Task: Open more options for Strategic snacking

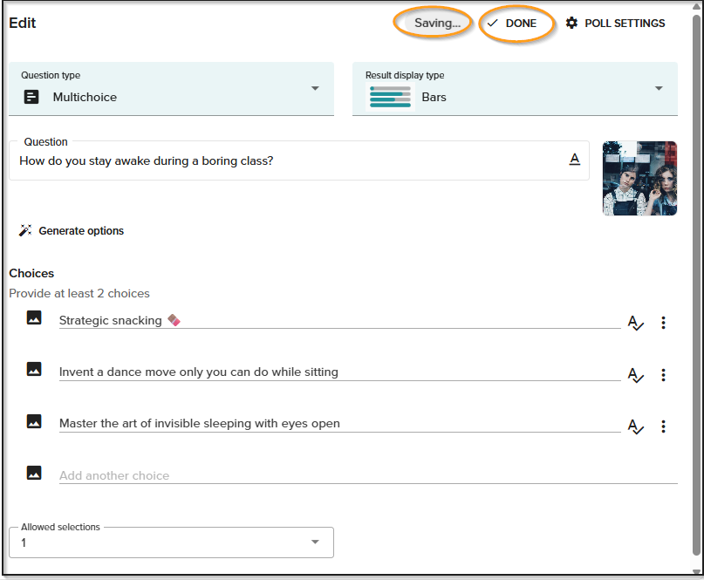Action: pyautogui.click(x=663, y=323)
